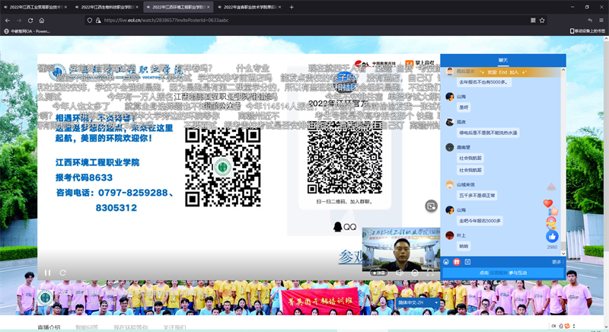Click the padlock site information icon

click(x=98, y=21)
